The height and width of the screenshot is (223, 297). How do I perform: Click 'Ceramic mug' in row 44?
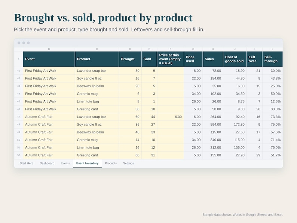coord(87,94)
